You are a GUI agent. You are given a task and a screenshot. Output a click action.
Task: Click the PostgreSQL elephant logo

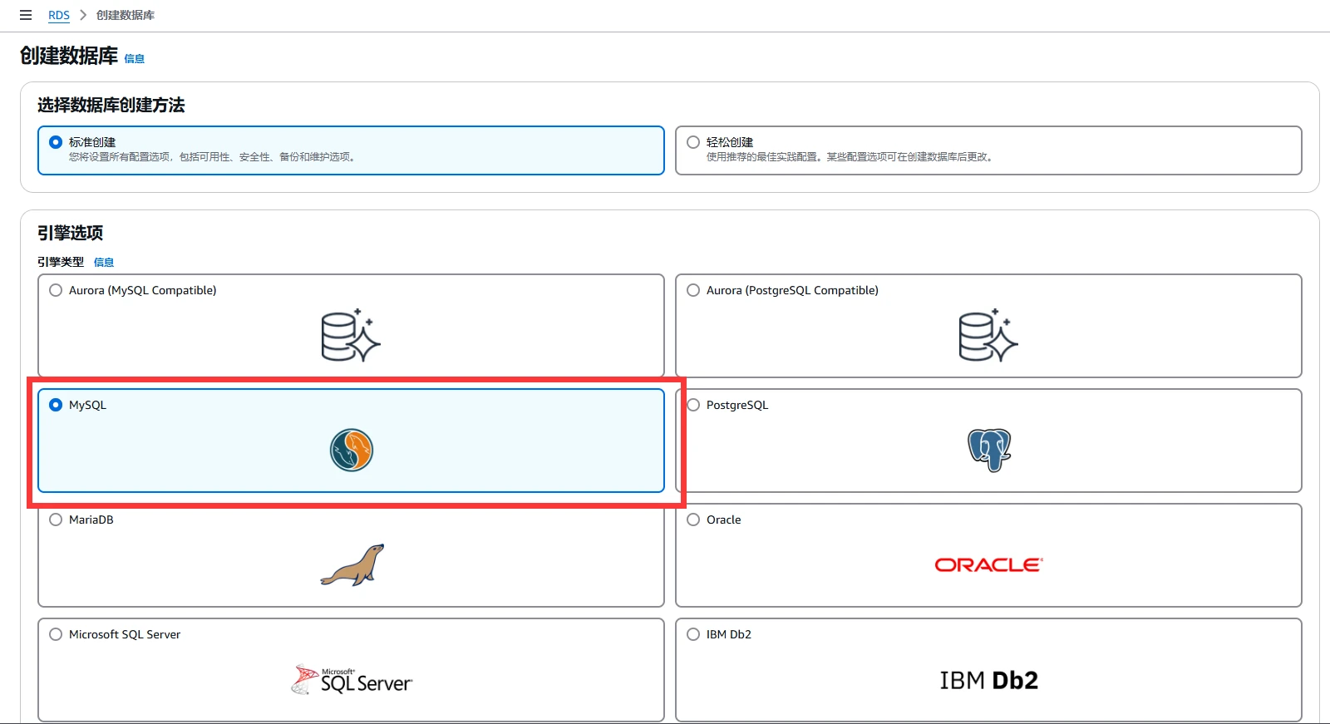pos(989,450)
